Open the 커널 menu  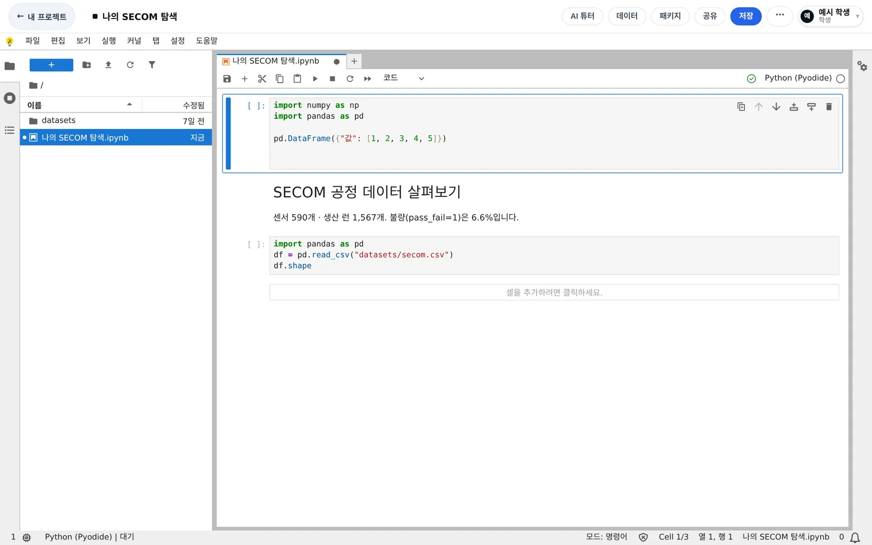(134, 41)
